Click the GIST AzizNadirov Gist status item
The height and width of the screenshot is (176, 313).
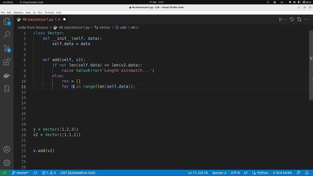78,173
